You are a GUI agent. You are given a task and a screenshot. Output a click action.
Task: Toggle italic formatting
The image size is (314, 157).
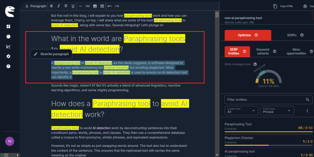click(58, 6)
